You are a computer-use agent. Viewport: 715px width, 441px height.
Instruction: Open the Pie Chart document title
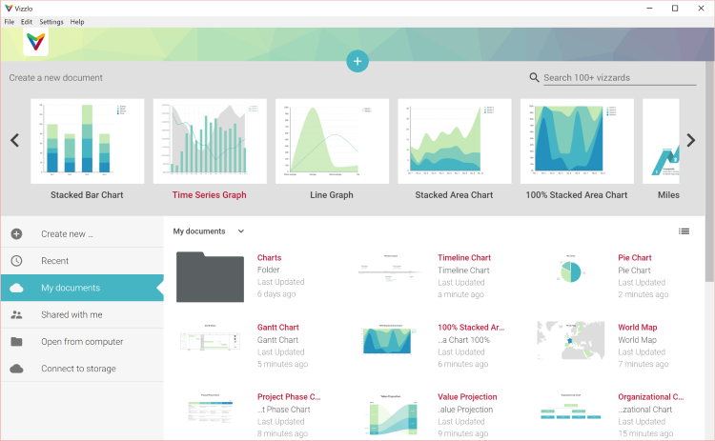point(635,258)
